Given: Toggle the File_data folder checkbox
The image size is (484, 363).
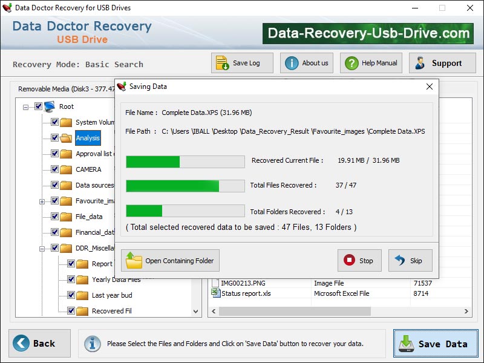Looking at the screenshot, I should point(55,217).
